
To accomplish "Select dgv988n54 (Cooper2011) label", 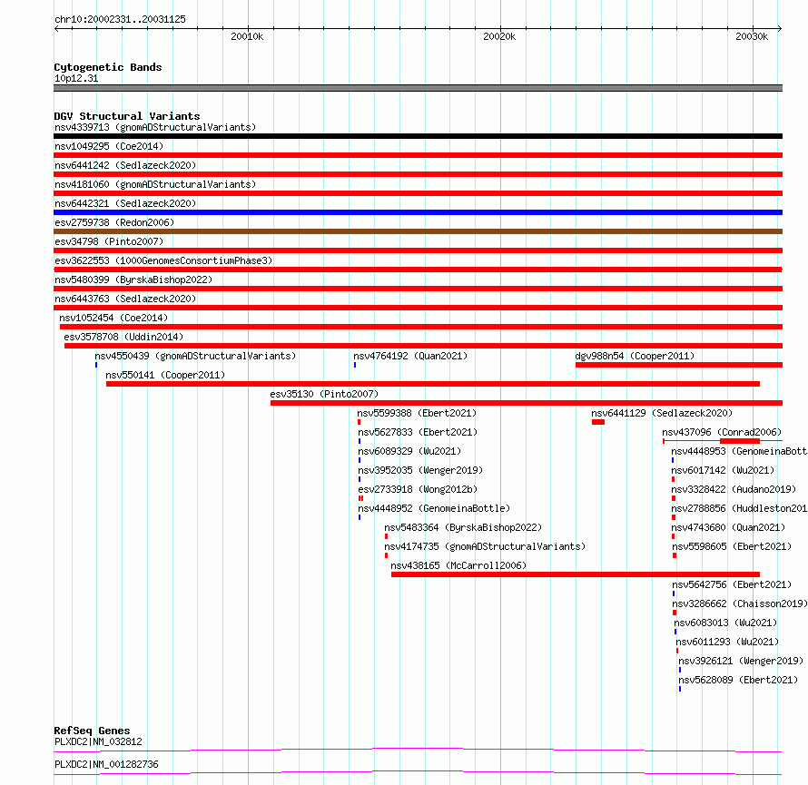I will click(x=635, y=356).
